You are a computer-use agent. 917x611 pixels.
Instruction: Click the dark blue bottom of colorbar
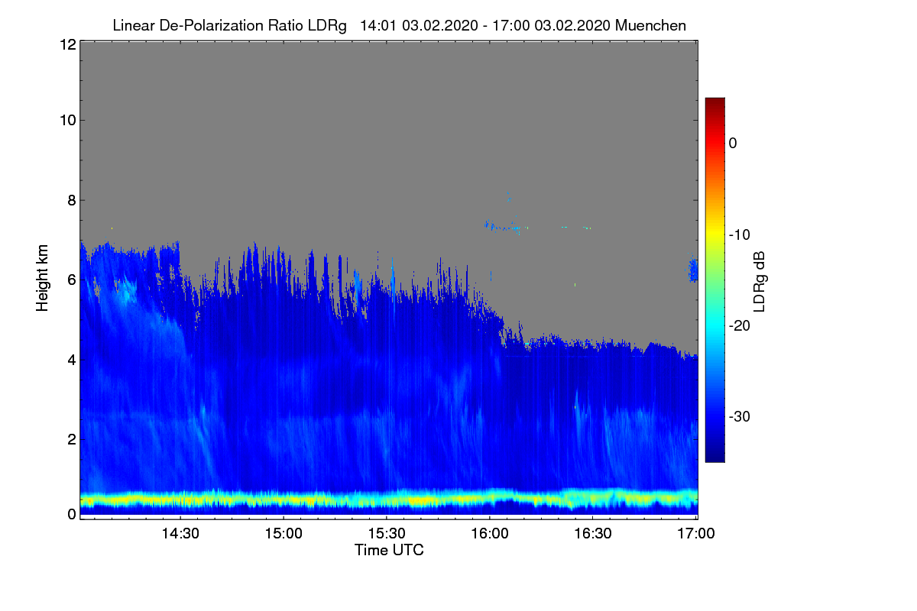click(x=714, y=456)
